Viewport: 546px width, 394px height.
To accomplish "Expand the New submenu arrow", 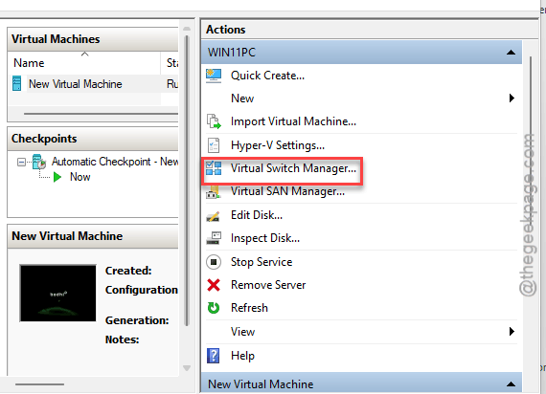I will 512,98.
